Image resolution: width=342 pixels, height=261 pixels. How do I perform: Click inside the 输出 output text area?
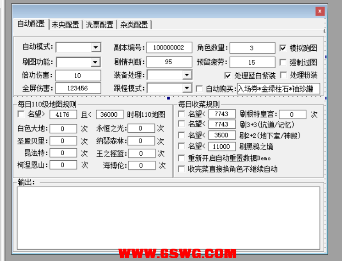coord(168,218)
